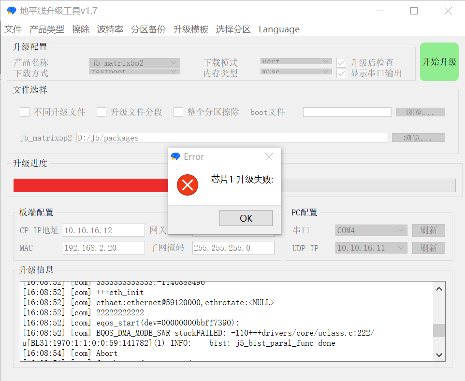The height and width of the screenshot is (381, 465).
Task: Click the Error dialog title icon
Action: 175,157
